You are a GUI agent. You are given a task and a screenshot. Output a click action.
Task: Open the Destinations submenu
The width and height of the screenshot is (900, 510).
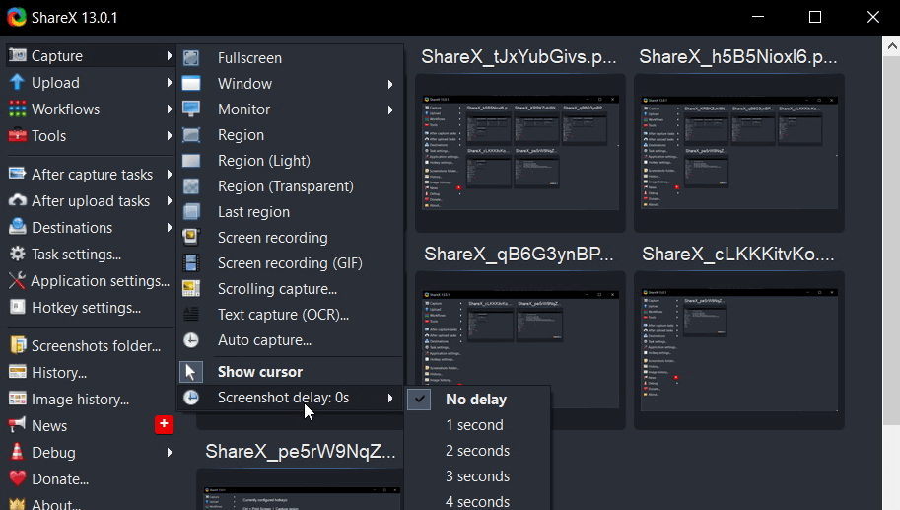pos(72,228)
